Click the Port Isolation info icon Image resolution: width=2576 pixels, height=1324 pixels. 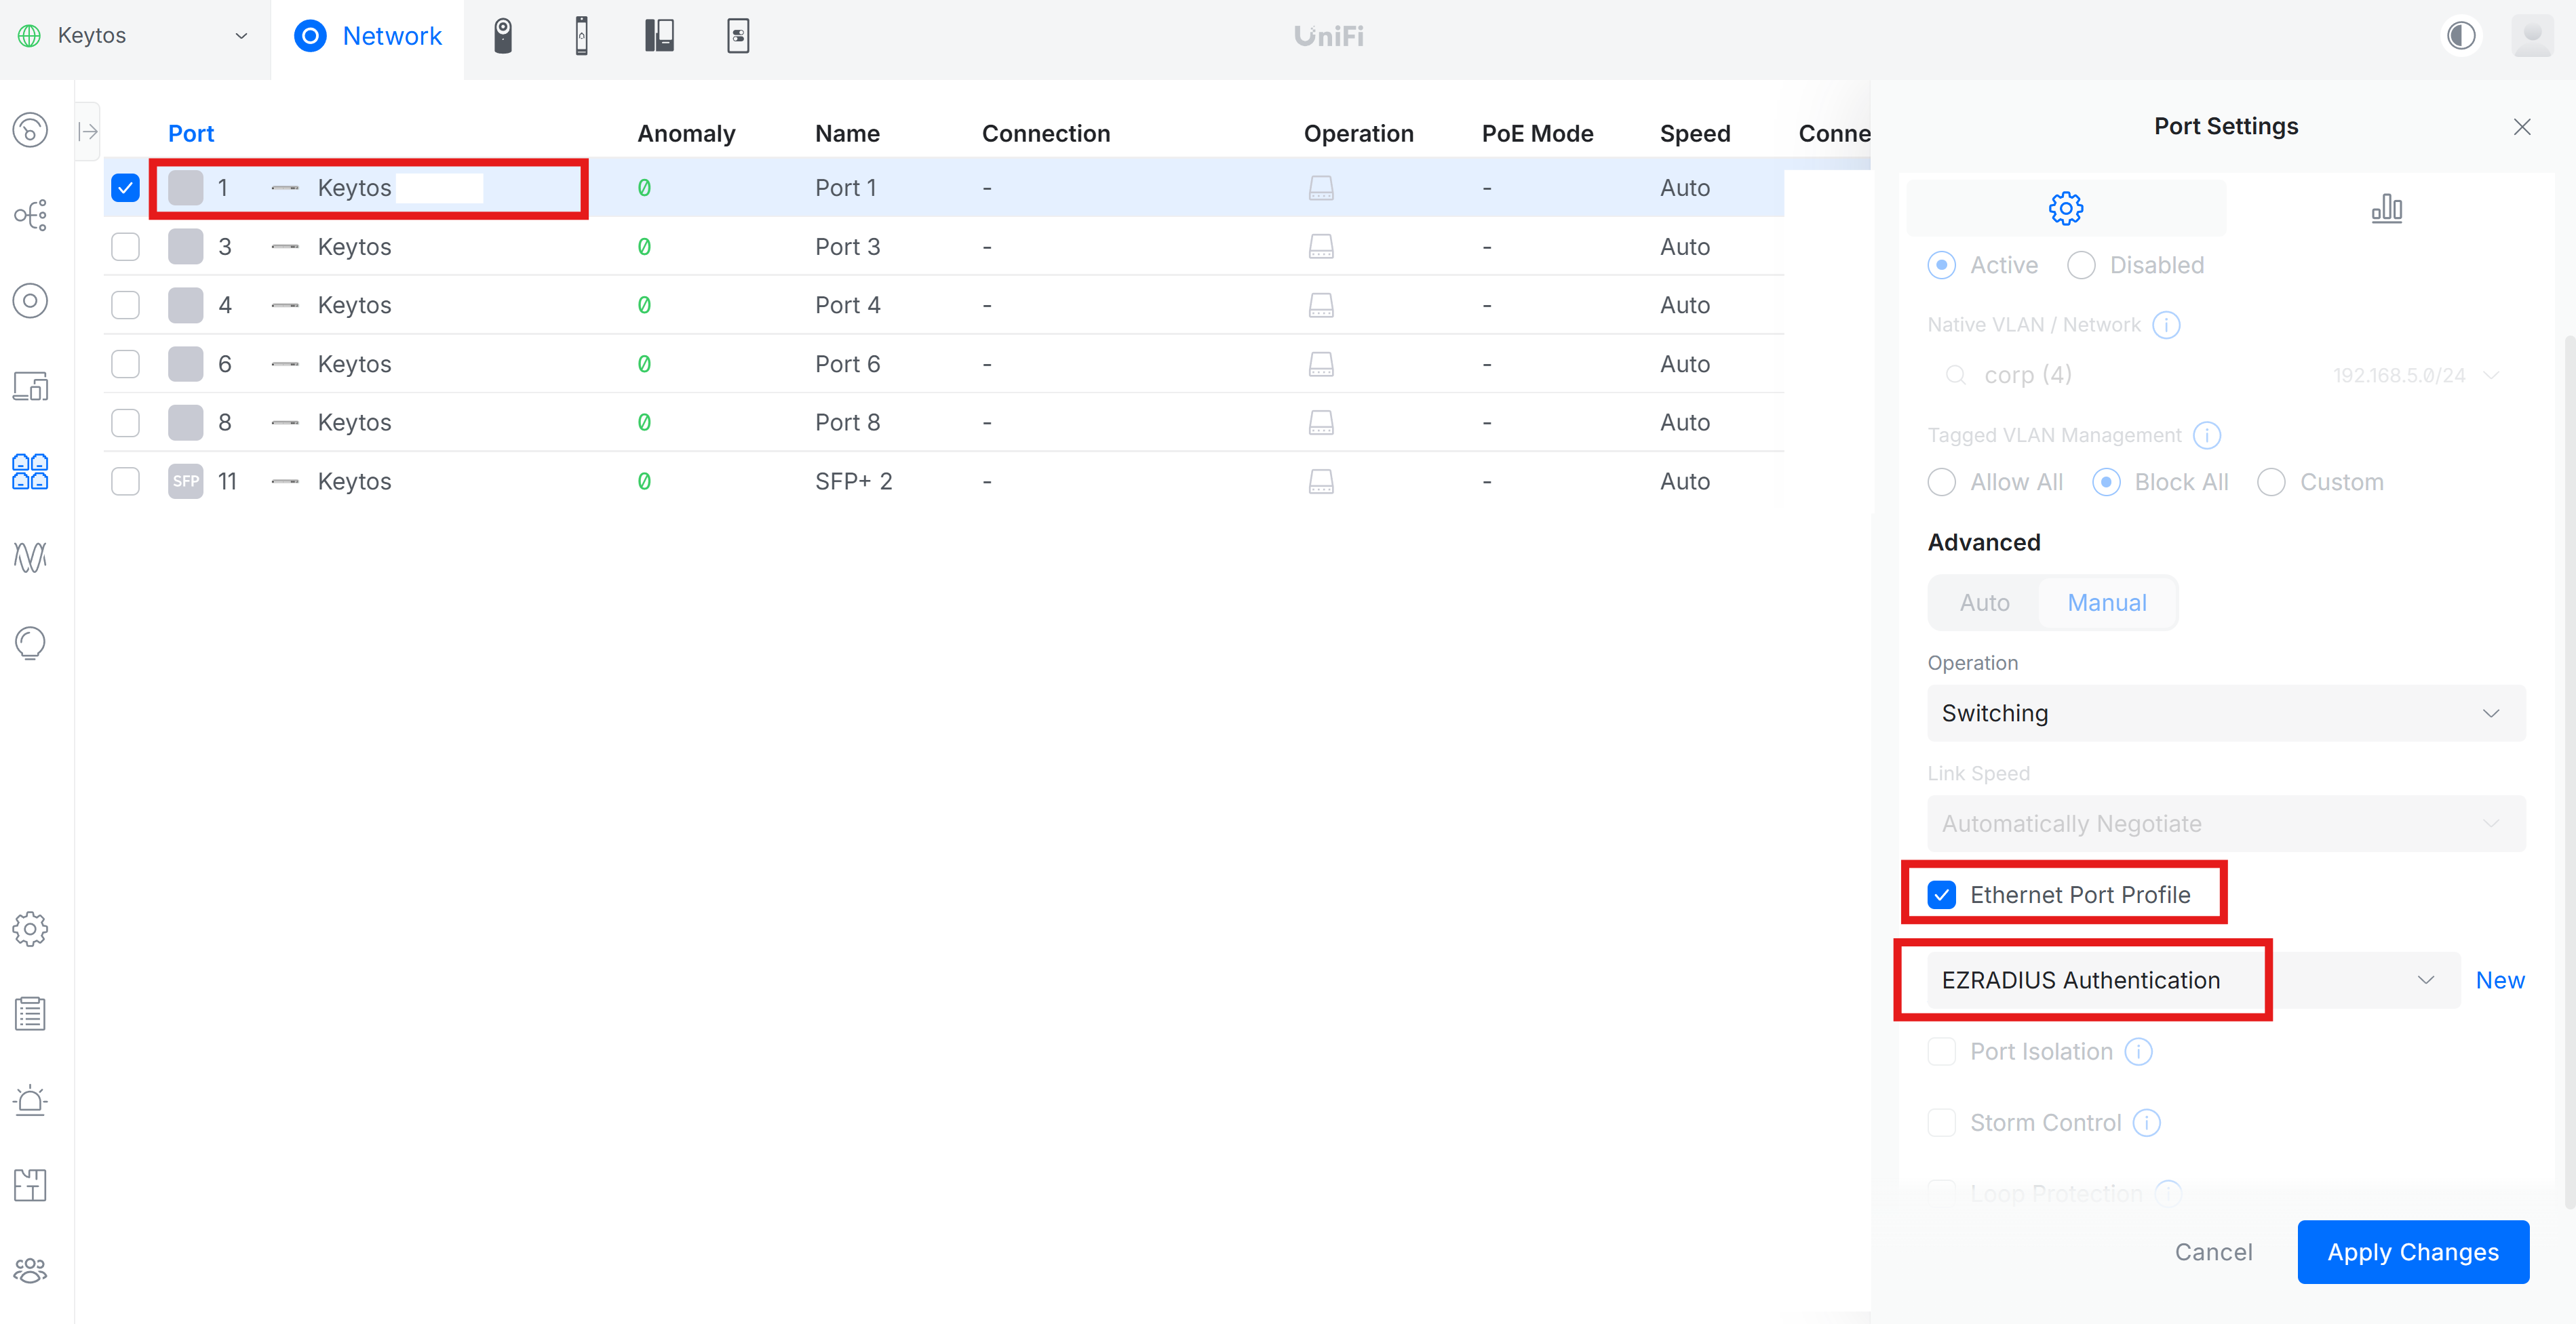click(x=2138, y=1051)
